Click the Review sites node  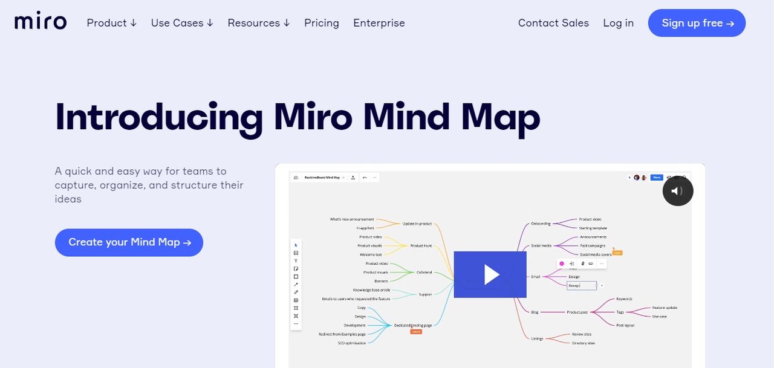(x=582, y=334)
